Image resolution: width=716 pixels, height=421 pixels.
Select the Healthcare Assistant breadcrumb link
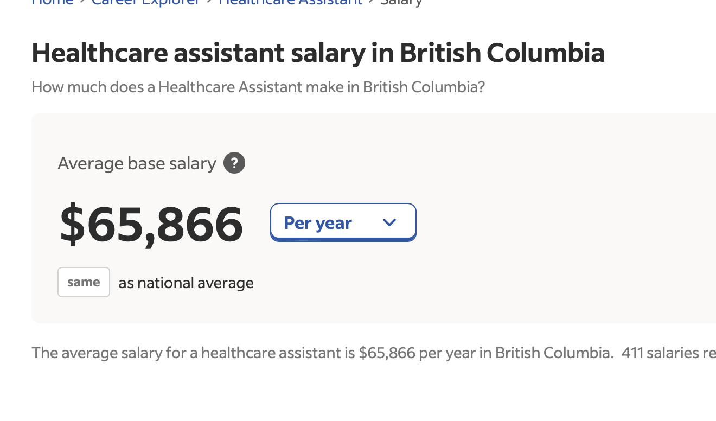290,3
